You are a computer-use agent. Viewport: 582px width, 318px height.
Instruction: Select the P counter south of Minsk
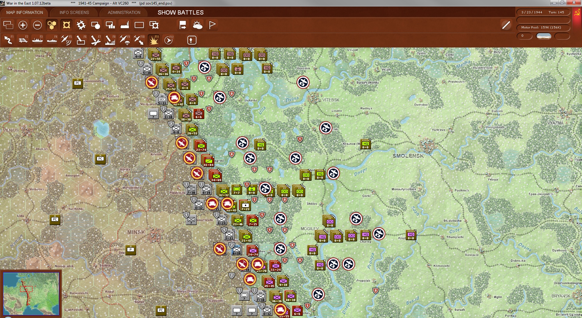point(131,250)
